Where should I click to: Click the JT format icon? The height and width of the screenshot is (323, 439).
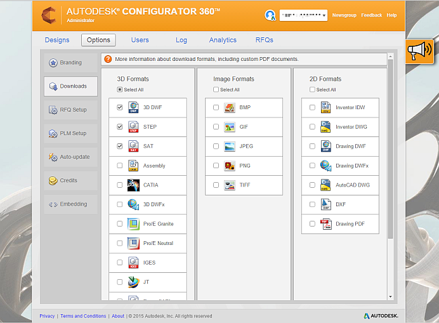134,282
